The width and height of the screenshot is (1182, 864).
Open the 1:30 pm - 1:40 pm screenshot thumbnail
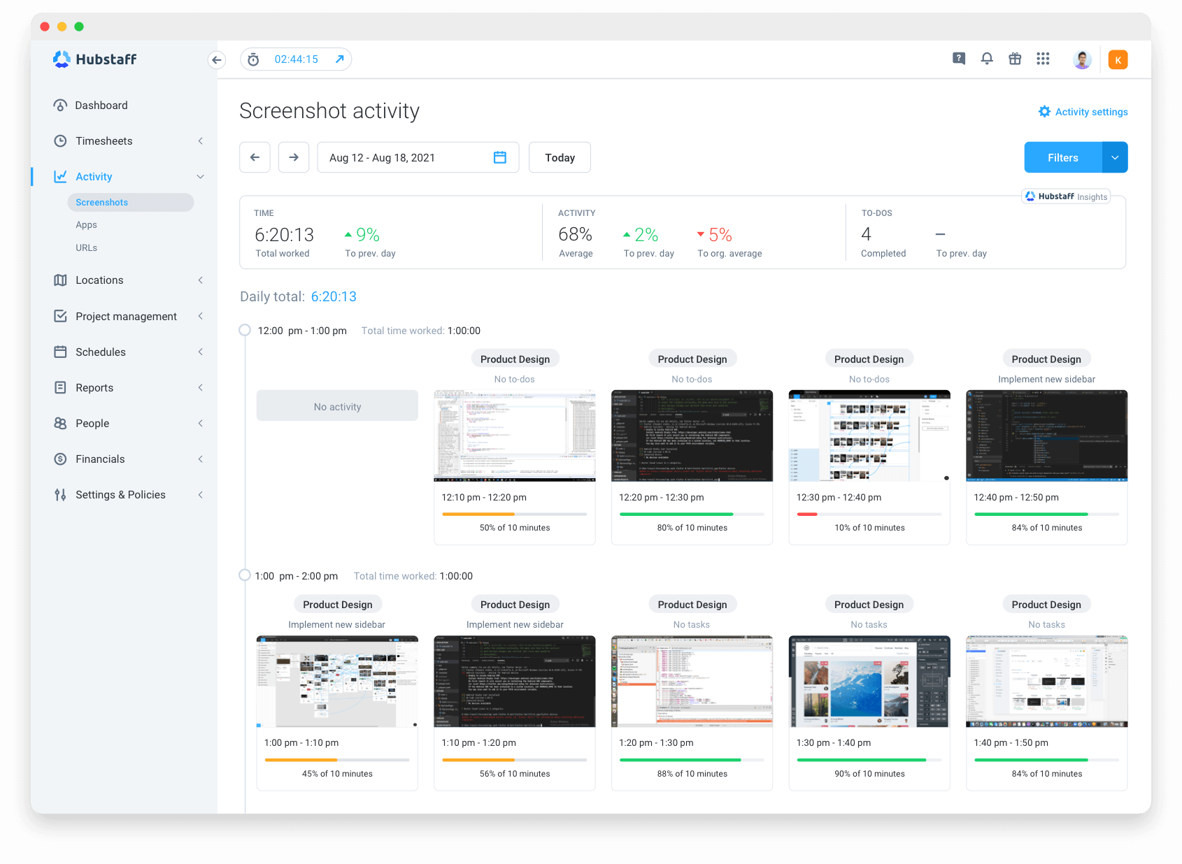pyautogui.click(x=869, y=682)
